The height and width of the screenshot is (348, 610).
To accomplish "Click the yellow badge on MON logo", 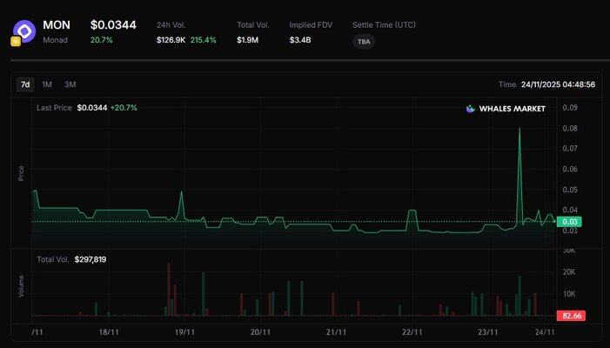I will point(16,41).
